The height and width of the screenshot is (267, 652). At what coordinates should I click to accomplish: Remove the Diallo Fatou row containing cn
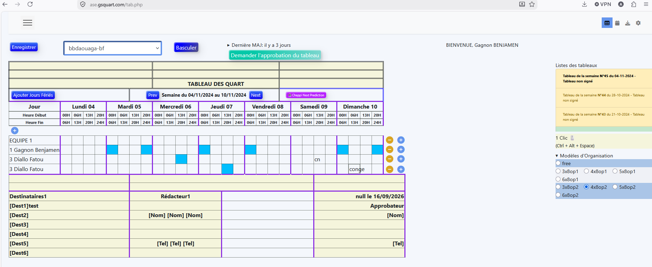[x=390, y=159]
